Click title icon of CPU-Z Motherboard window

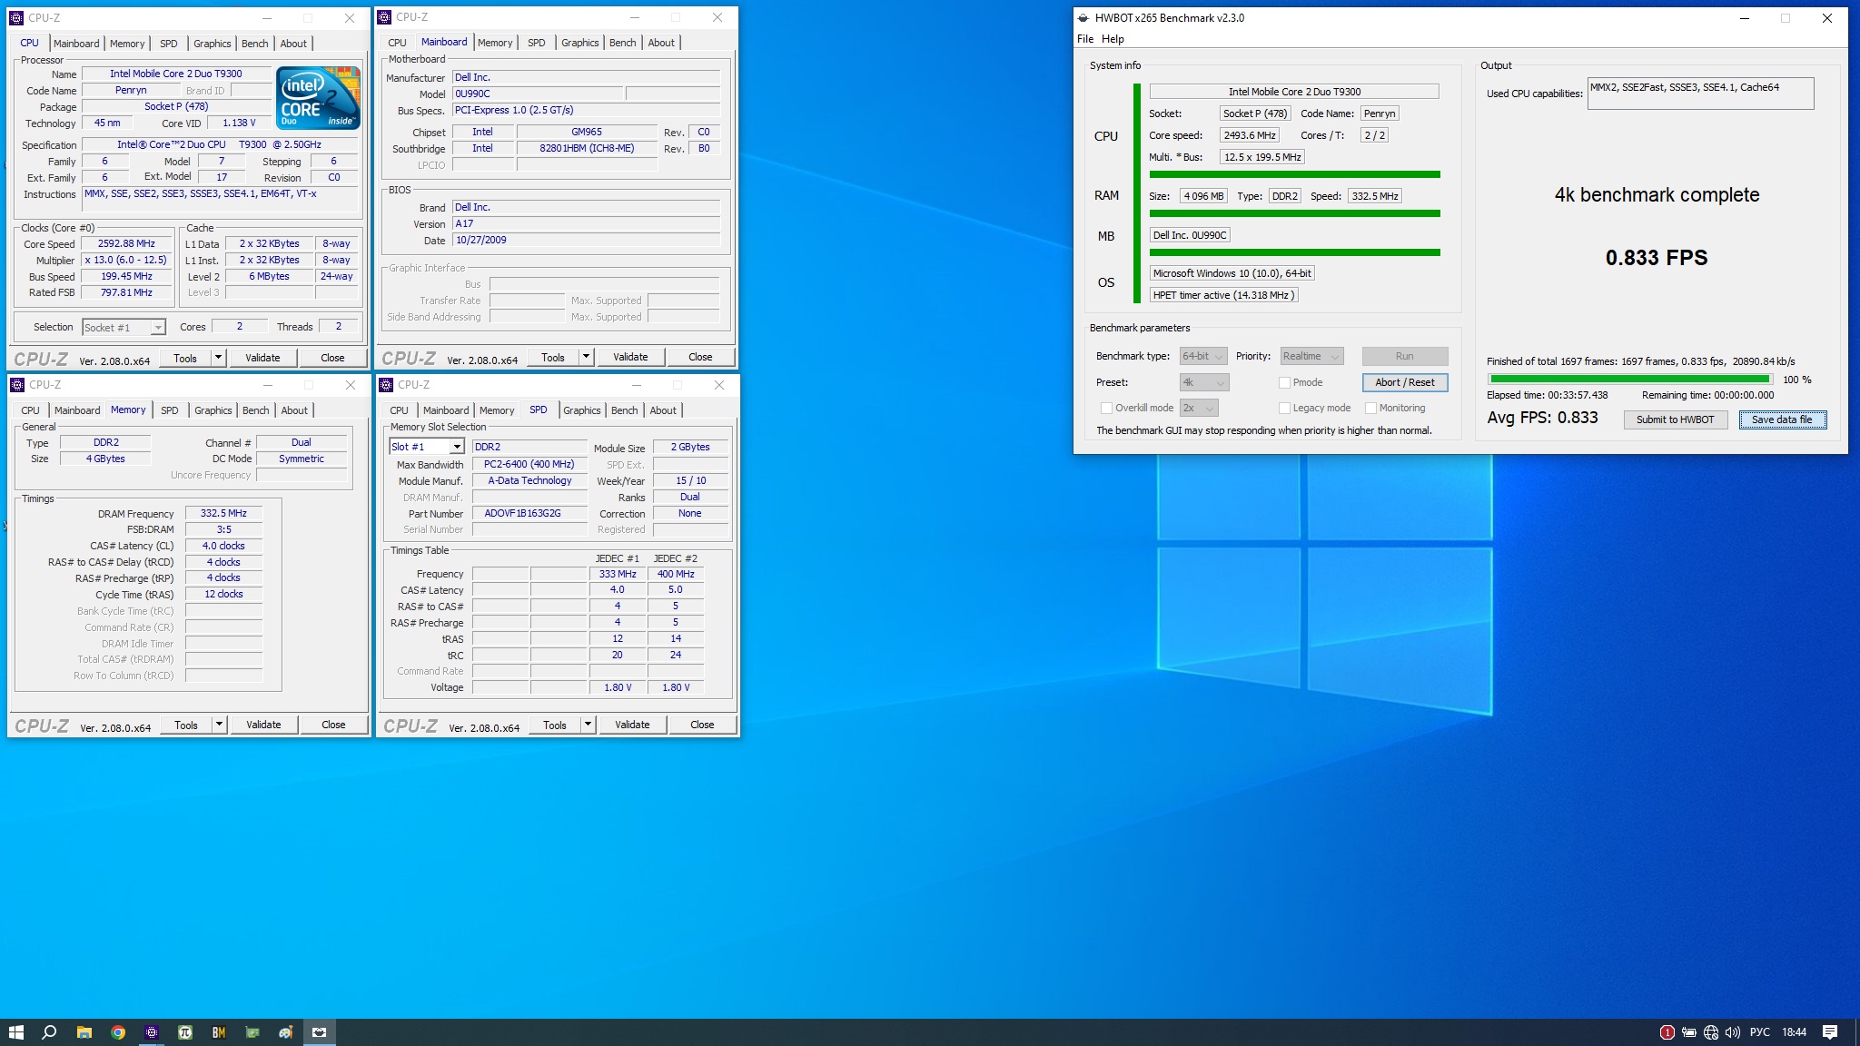tap(384, 16)
